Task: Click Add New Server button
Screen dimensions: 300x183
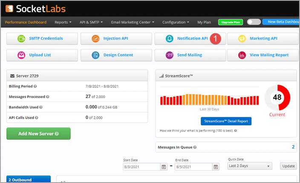Action: coord(38,133)
